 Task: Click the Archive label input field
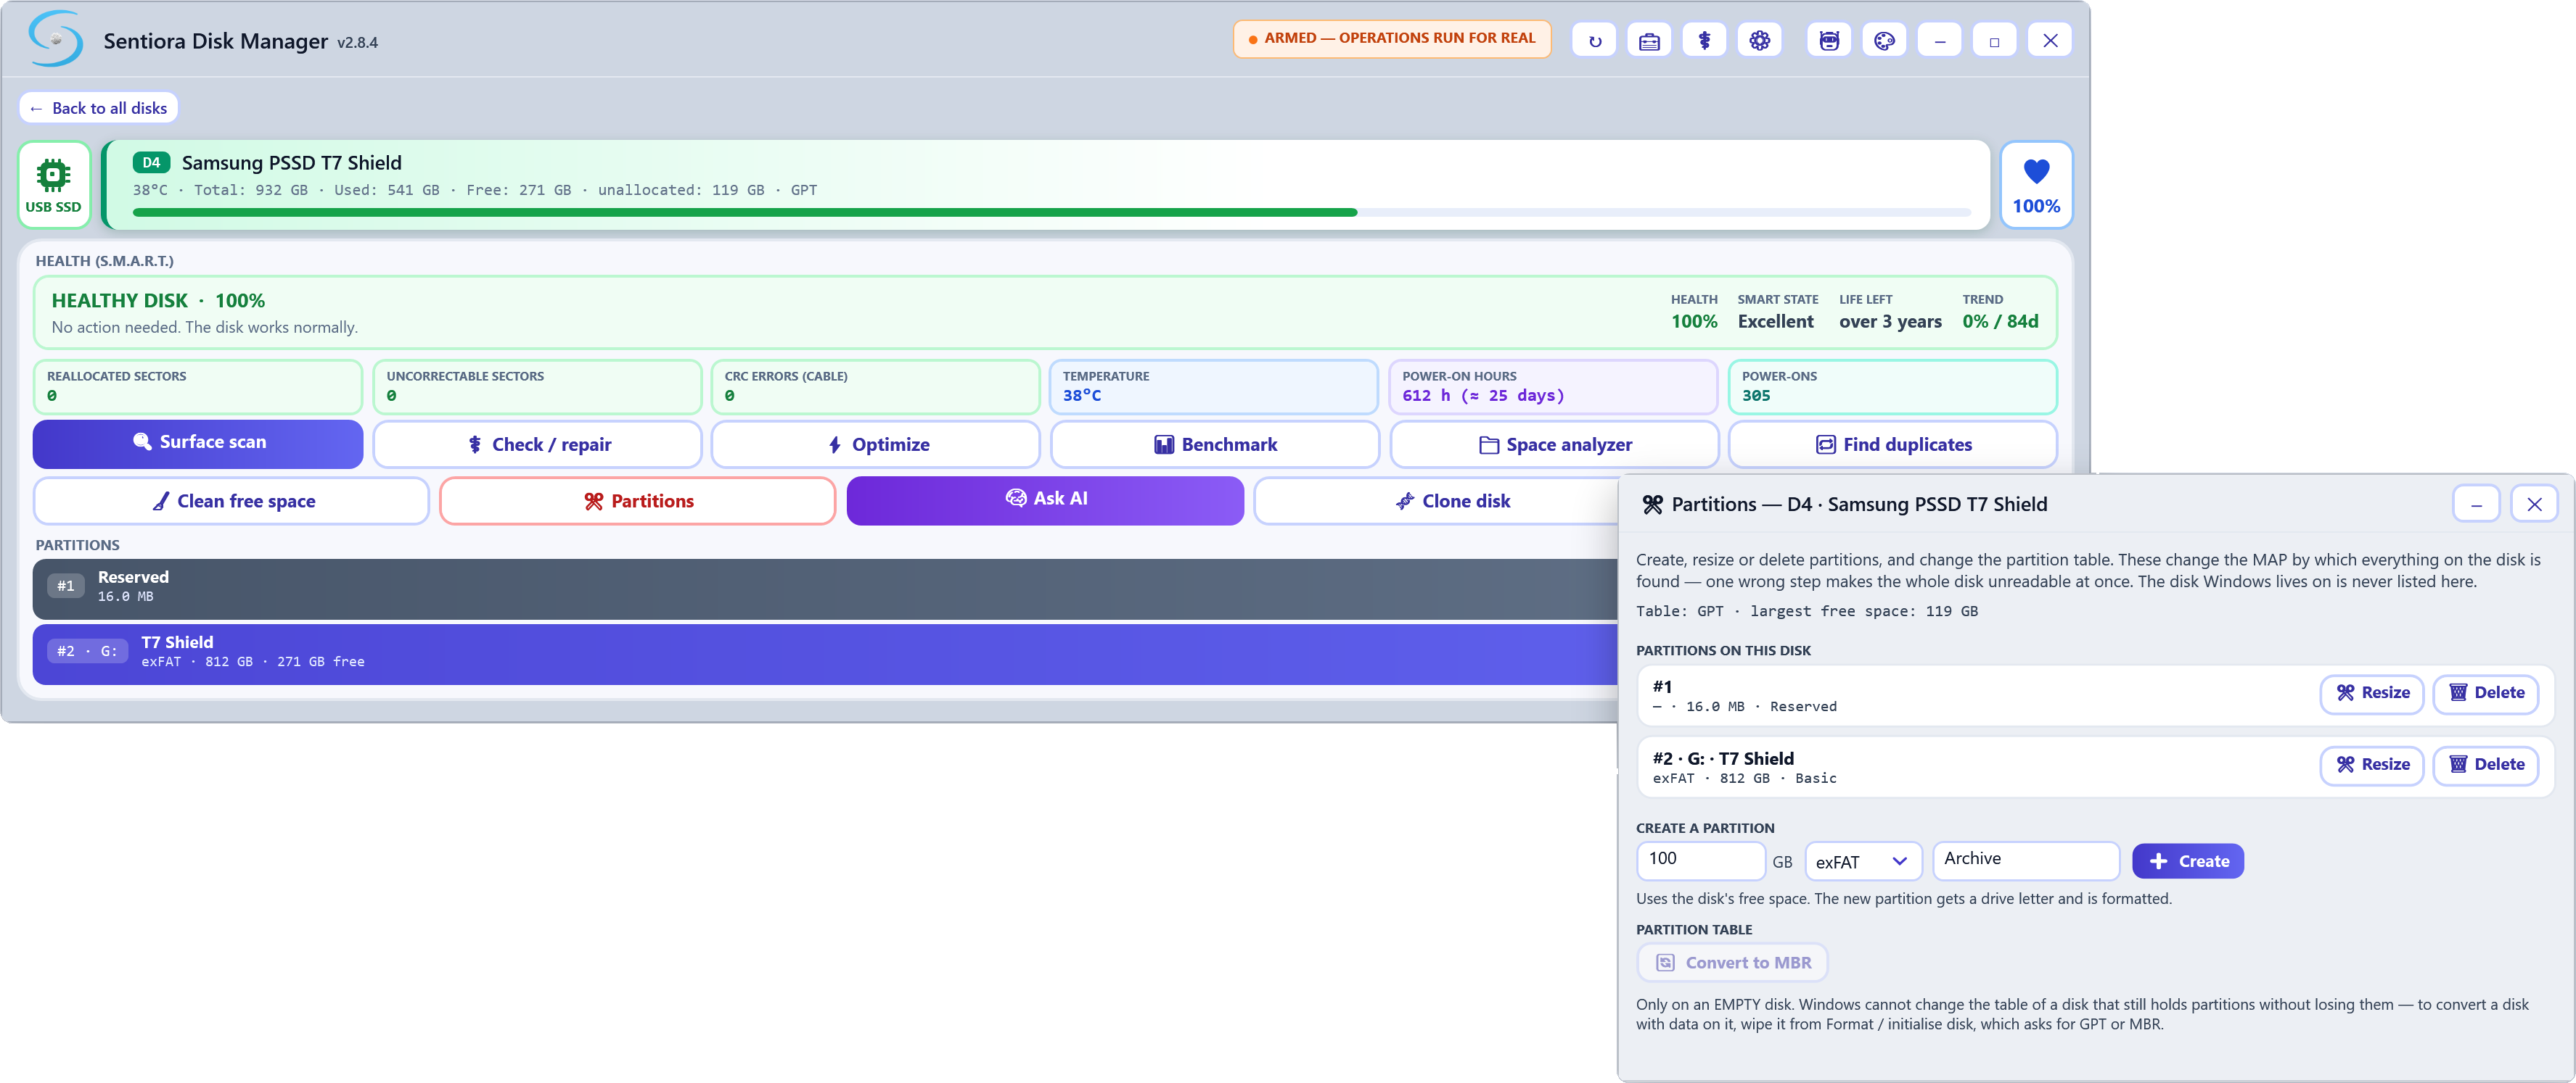(x=2026, y=860)
